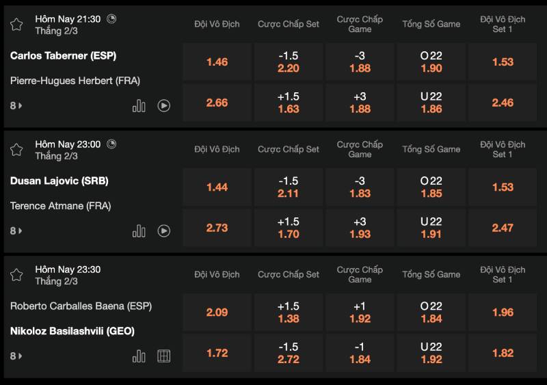Open statistics chart for Taberner vs Herbert
Viewport: 547px width, 385px height.
click(x=139, y=106)
